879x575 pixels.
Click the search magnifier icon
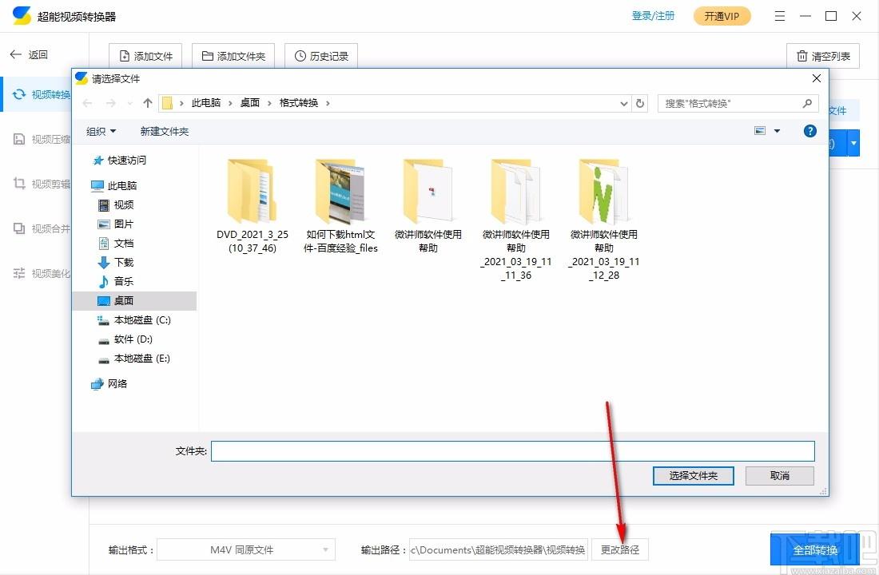(x=807, y=103)
